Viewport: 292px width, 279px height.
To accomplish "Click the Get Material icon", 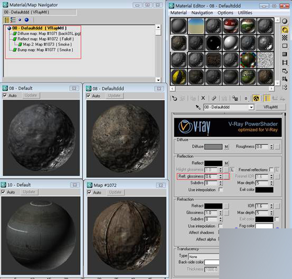I will click(x=174, y=98).
